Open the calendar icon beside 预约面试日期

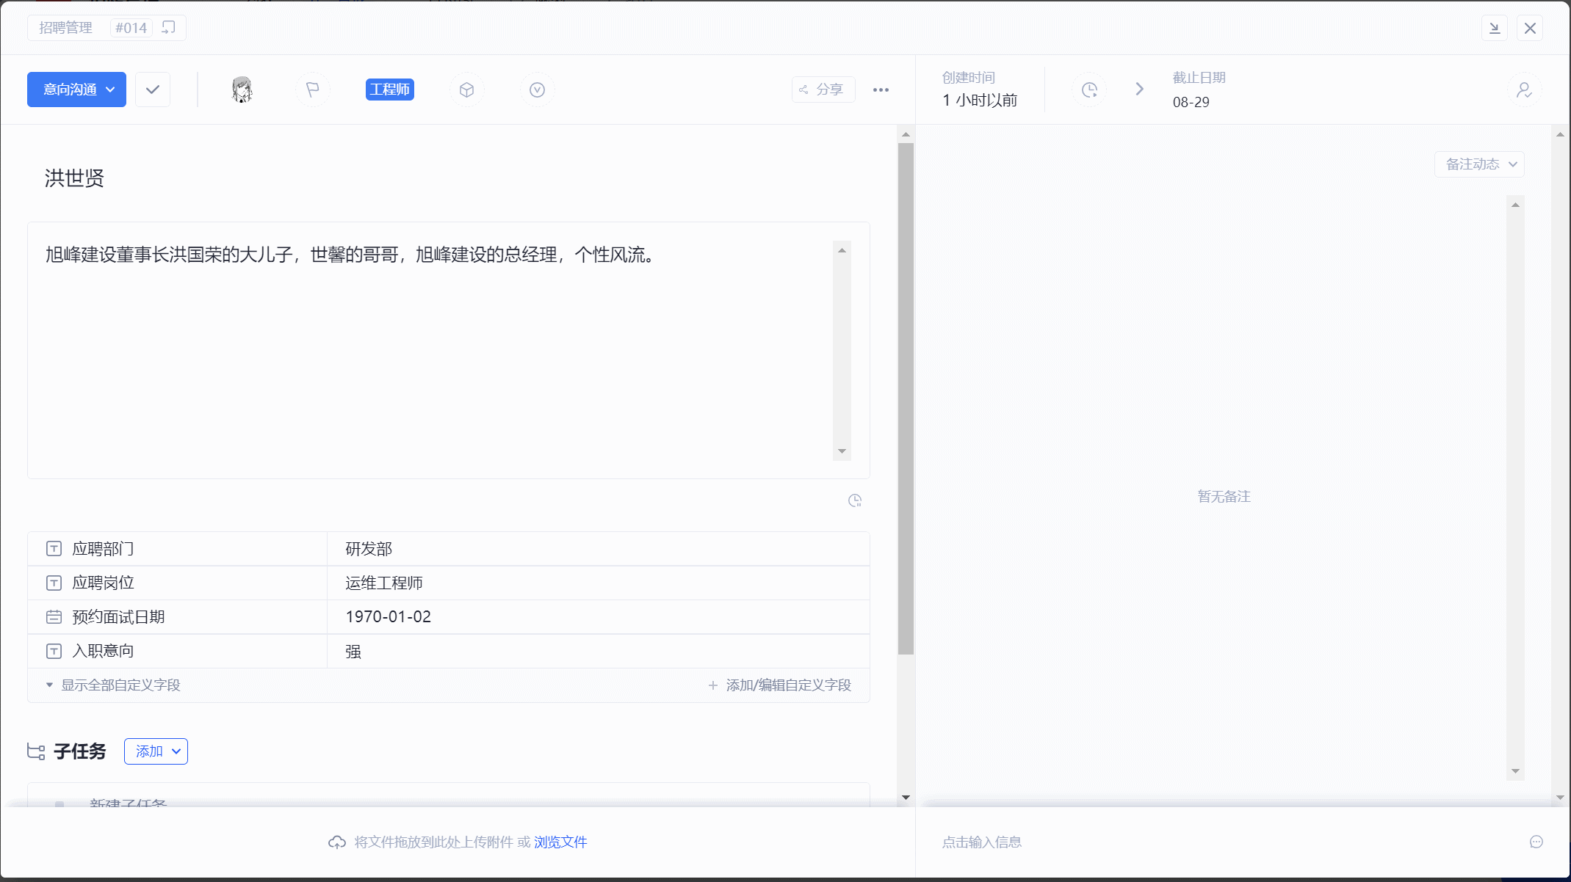53,616
